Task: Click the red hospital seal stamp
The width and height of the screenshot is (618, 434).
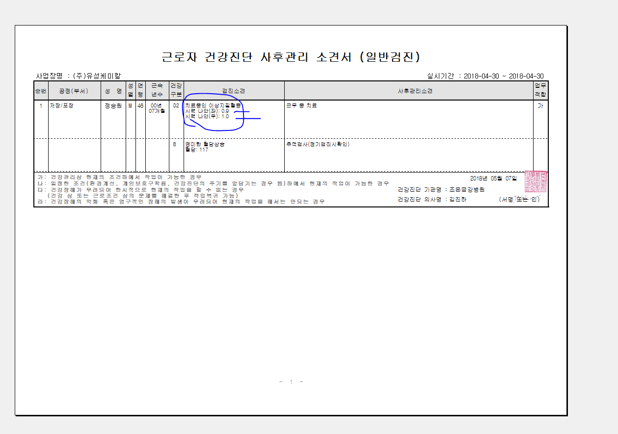Action: point(536,182)
